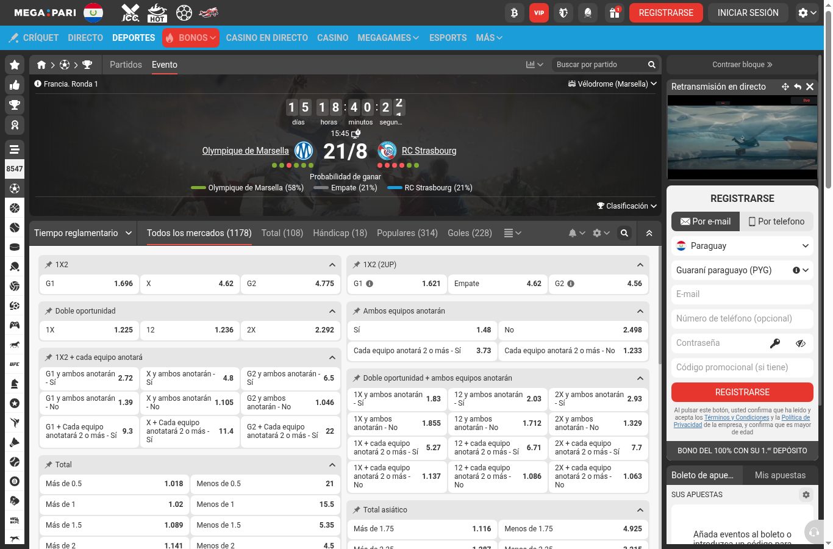The image size is (833, 549).
Task: Open favorites star at top of left sidebar
Action: pyautogui.click(x=15, y=65)
